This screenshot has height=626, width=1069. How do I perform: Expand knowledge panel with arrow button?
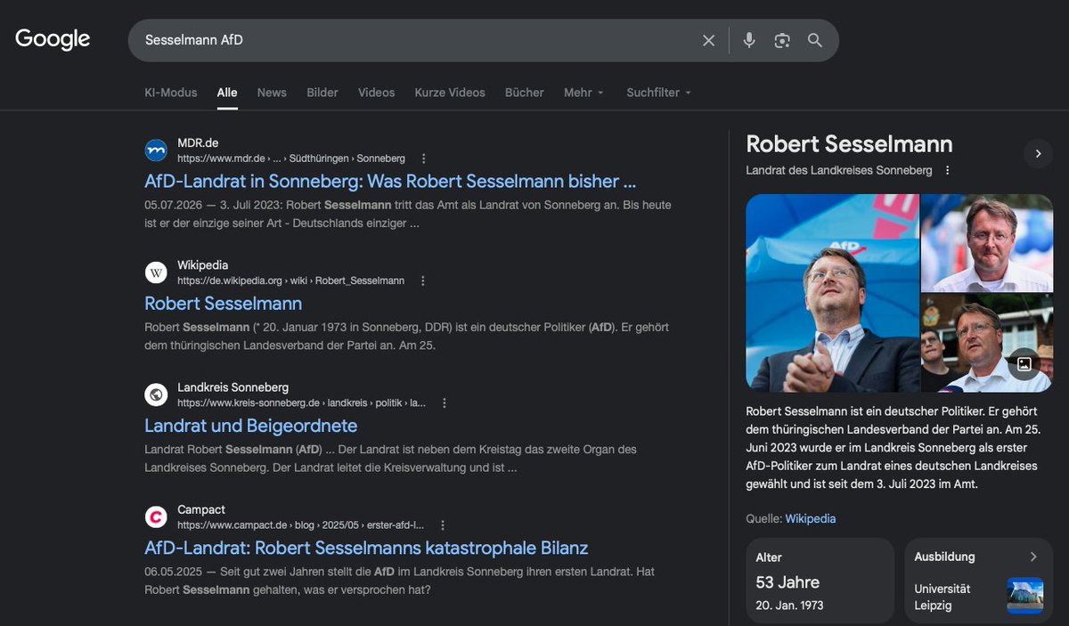coord(1038,153)
